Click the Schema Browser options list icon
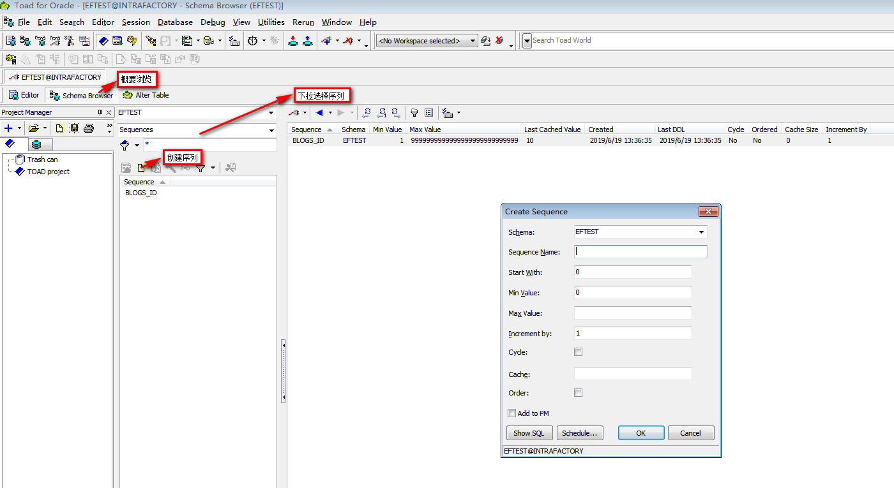This screenshot has width=894, height=488. click(429, 113)
